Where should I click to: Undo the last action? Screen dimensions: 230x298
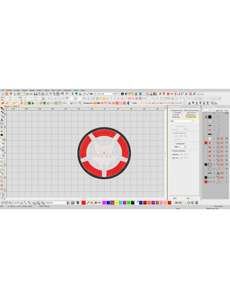[x=62, y=94]
